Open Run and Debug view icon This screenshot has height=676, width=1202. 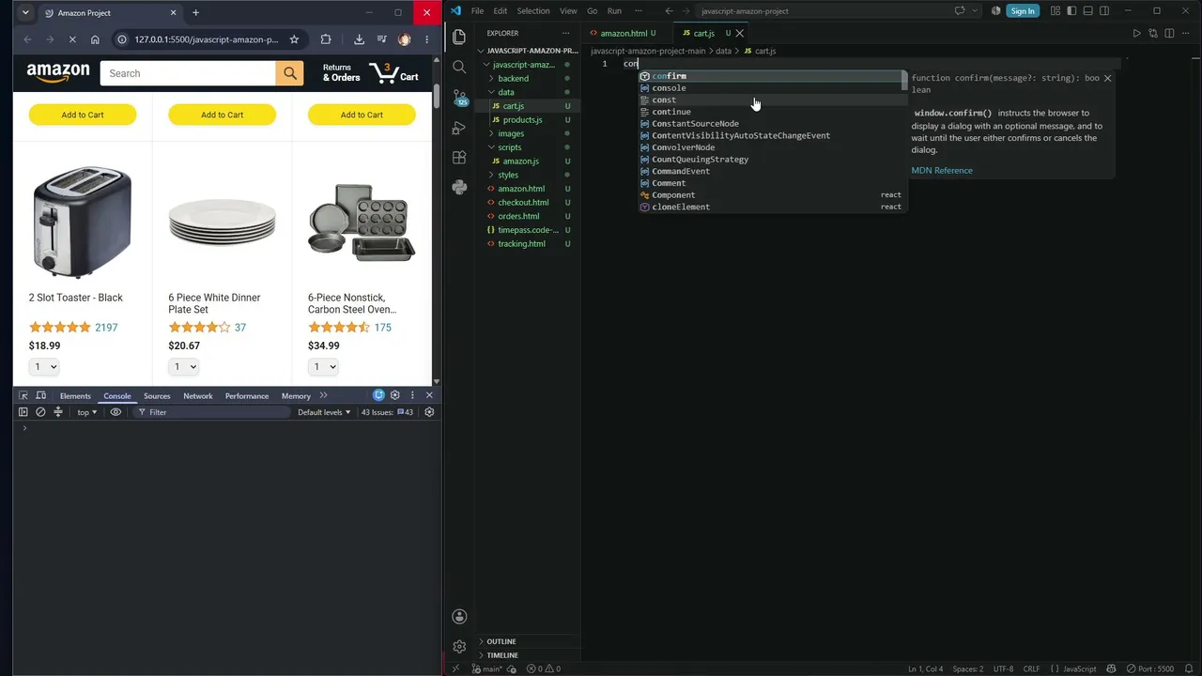pyautogui.click(x=459, y=127)
